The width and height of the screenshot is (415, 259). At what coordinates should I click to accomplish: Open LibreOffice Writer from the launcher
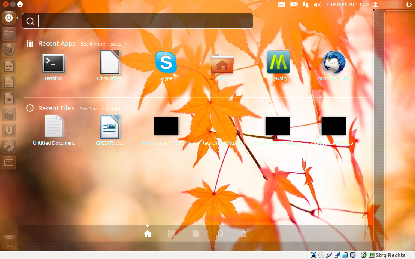9,66
